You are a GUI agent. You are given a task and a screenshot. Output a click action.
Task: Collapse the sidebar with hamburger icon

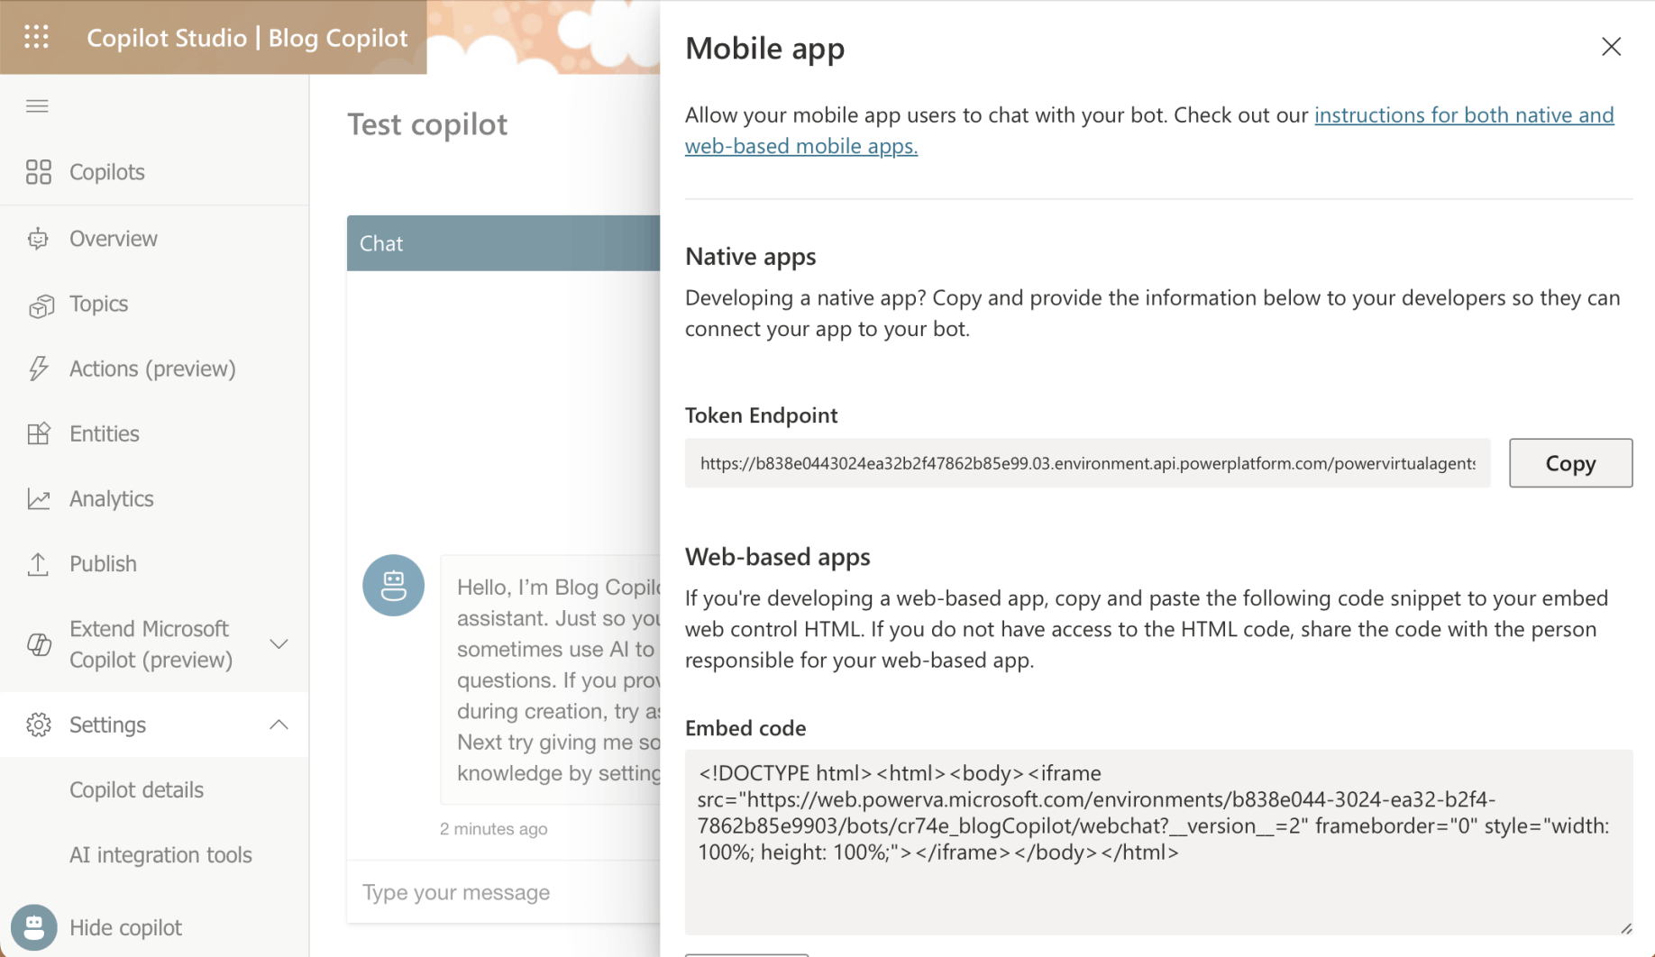(37, 106)
